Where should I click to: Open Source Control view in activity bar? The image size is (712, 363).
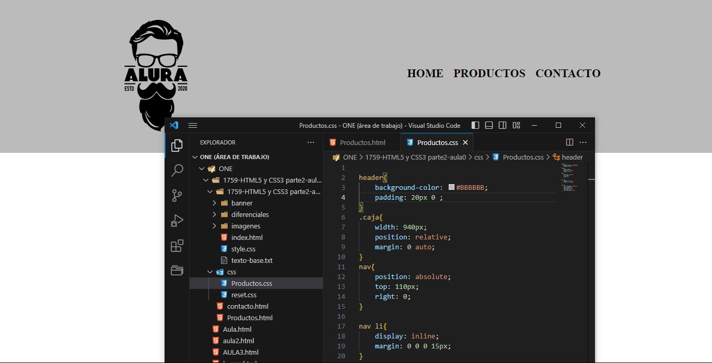(177, 196)
